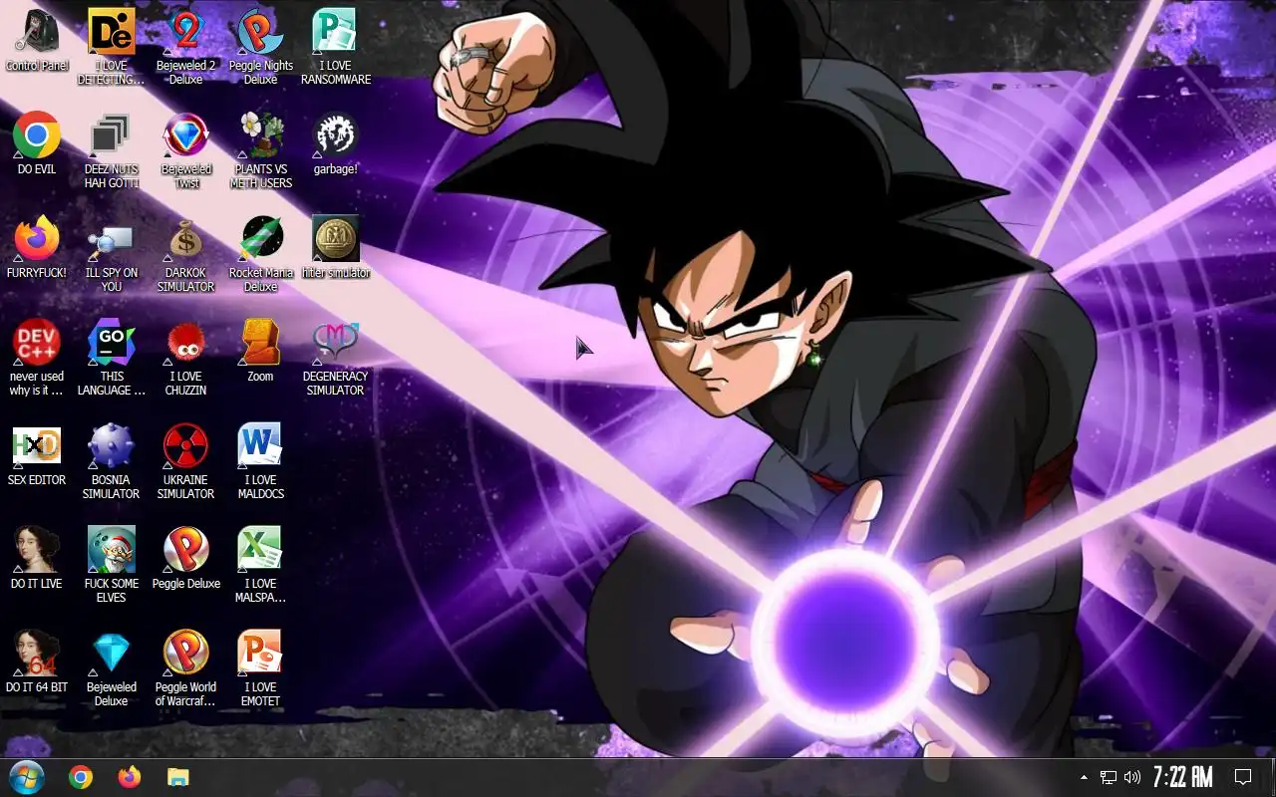Launch Chrome from the taskbar
The width and height of the screenshot is (1276, 797).
point(81,777)
